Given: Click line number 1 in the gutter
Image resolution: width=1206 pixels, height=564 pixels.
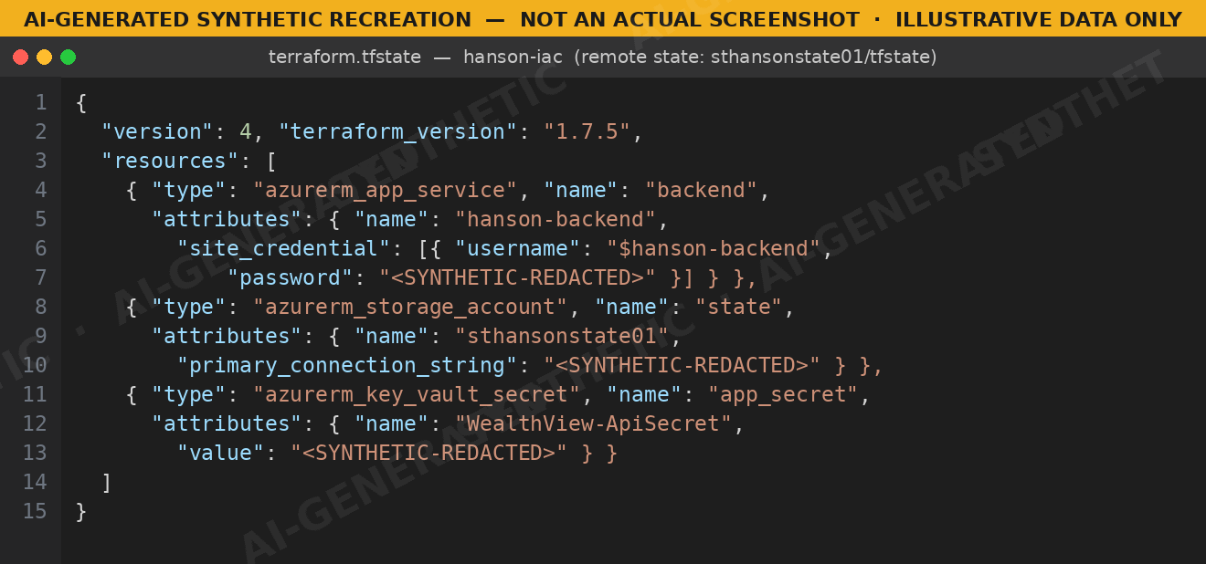Looking at the screenshot, I should click(x=40, y=102).
